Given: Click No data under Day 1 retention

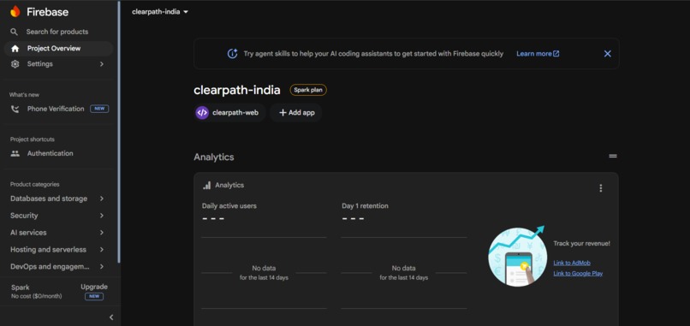Looking at the screenshot, I should pos(403,269).
